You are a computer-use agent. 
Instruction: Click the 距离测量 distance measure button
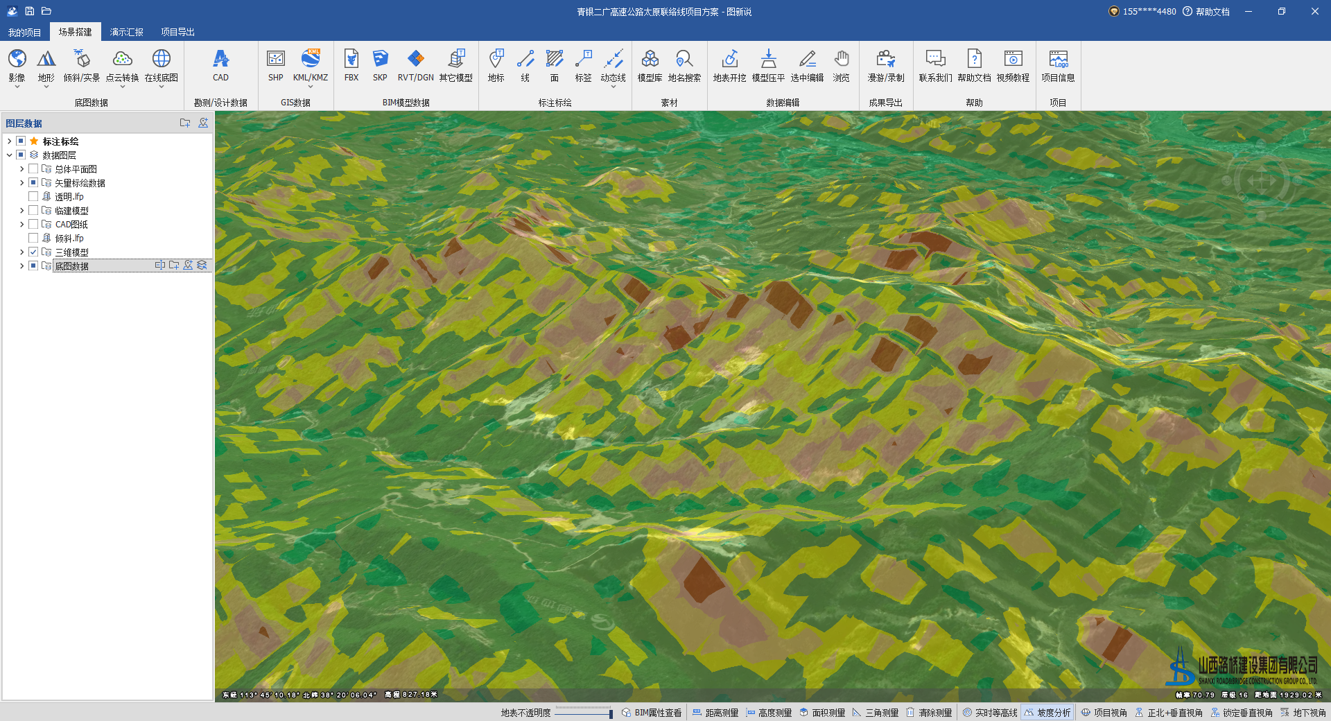pos(715,713)
